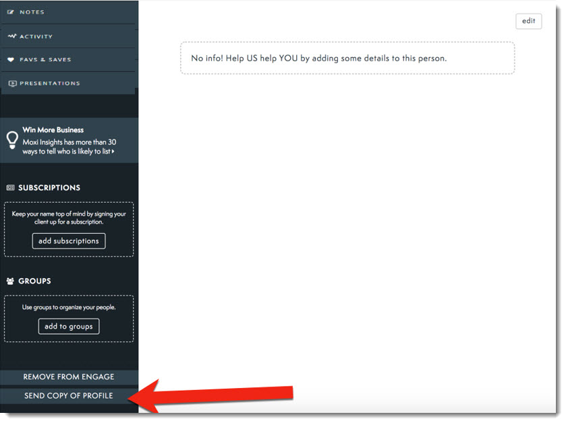
Task: Choose Send Copy of Profile
Action: pos(69,396)
